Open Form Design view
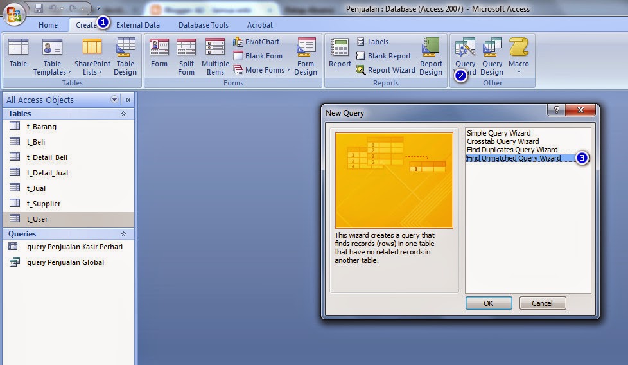 pyautogui.click(x=306, y=57)
